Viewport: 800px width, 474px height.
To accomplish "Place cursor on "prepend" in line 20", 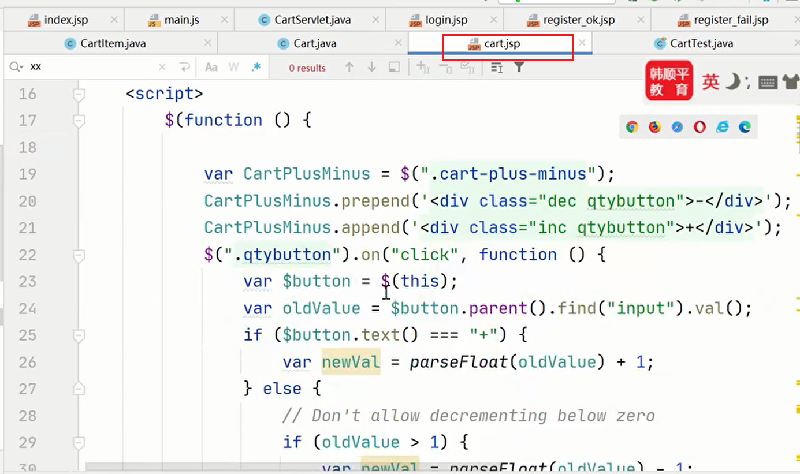I will [x=375, y=200].
